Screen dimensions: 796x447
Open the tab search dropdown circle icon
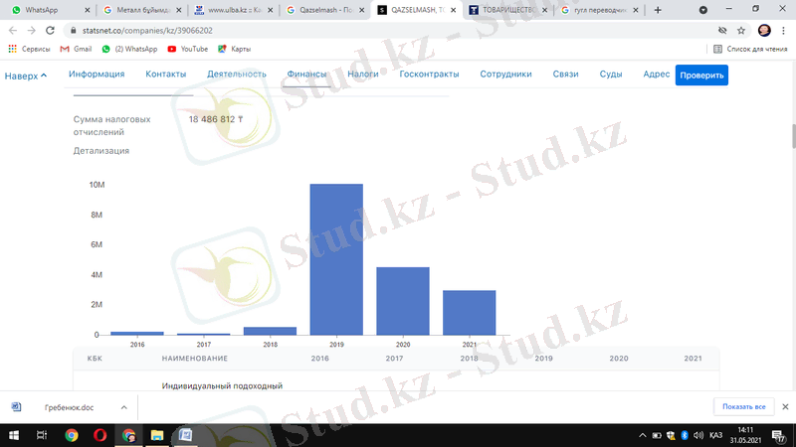coord(703,10)
